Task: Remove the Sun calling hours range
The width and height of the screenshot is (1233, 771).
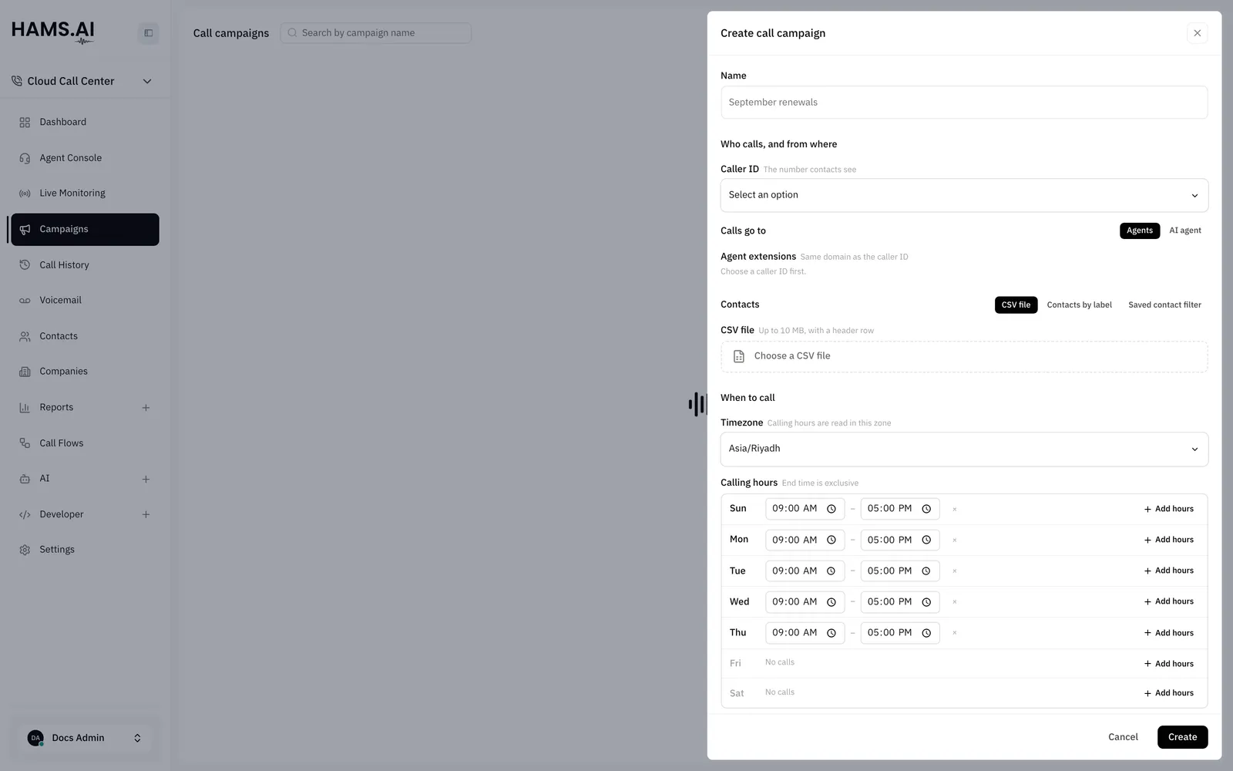Action: tap(955, 509)
